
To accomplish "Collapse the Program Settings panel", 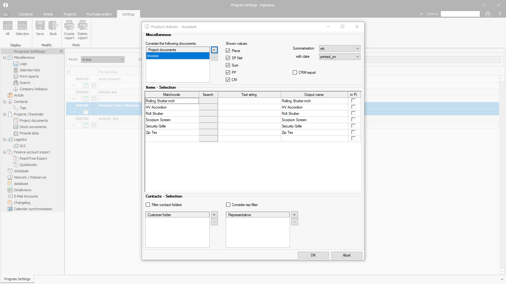I will (x=61, y=51).
